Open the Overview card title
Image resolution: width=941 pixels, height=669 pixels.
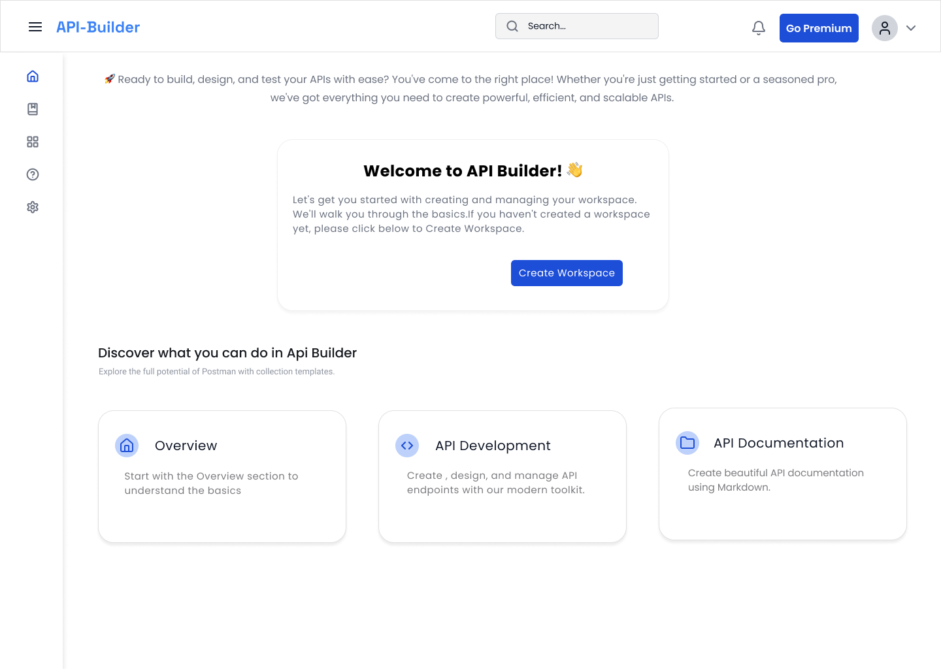pos(186,446)
